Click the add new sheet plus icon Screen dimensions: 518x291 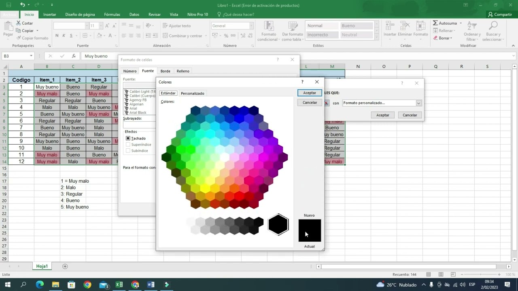tap(65, 266)
